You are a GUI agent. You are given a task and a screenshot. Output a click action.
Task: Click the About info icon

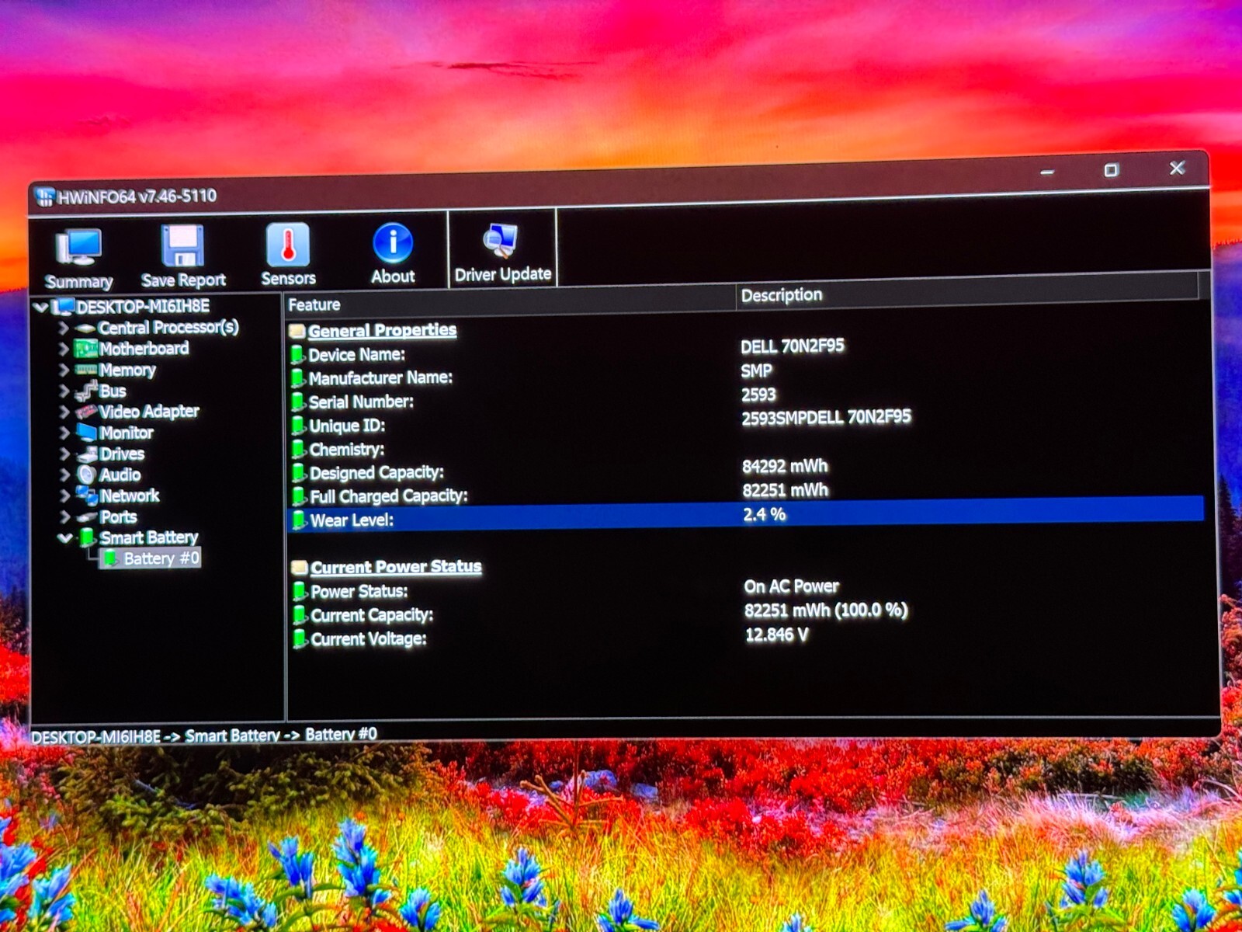[x=393, y=243]
